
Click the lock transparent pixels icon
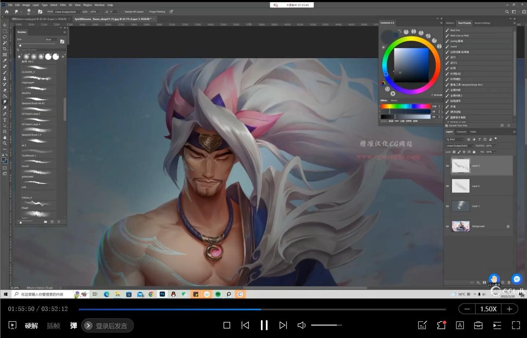click(454, 152)
